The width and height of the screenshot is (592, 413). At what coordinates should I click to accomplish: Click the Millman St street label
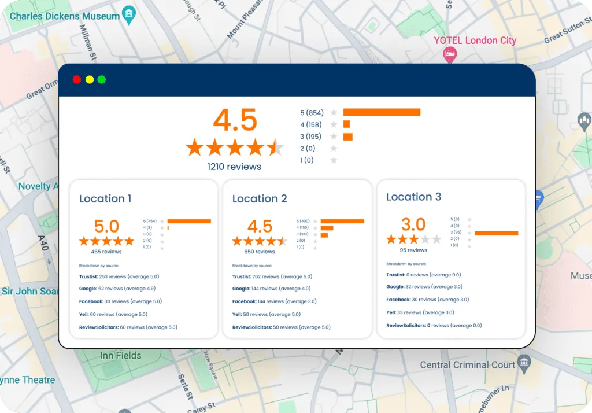(88, 42)
